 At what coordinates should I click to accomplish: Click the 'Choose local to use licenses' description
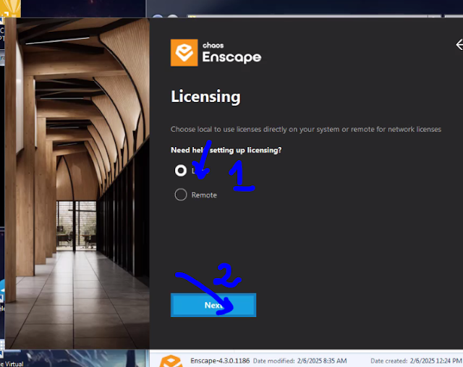coord(306,129)
